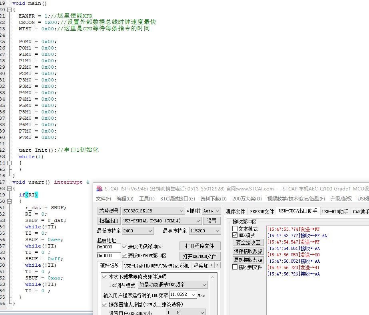Click the second 0x0000 EEPROM address field
This screenshot has width=369, height=315.
108,256
